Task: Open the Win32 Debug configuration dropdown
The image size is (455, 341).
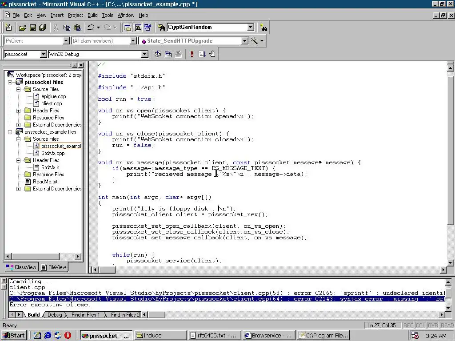Action: [x=145, y=54]
